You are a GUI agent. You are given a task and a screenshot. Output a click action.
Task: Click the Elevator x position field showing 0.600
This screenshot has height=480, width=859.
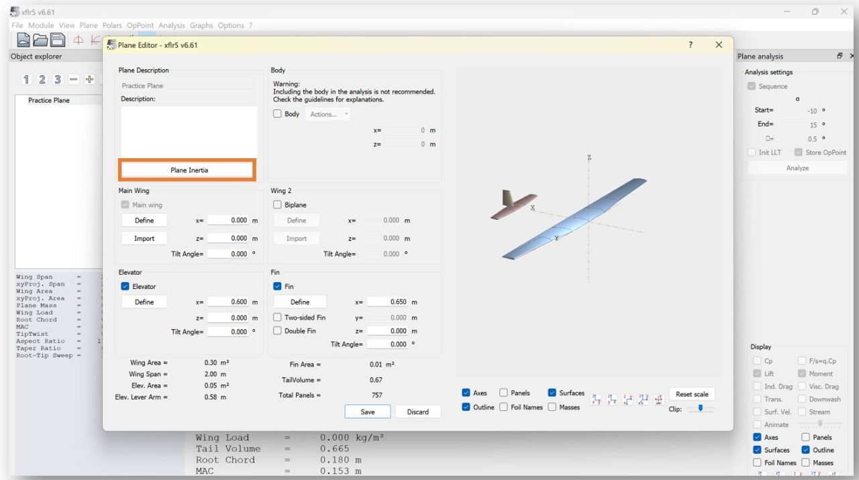click(x=228, y=302)
